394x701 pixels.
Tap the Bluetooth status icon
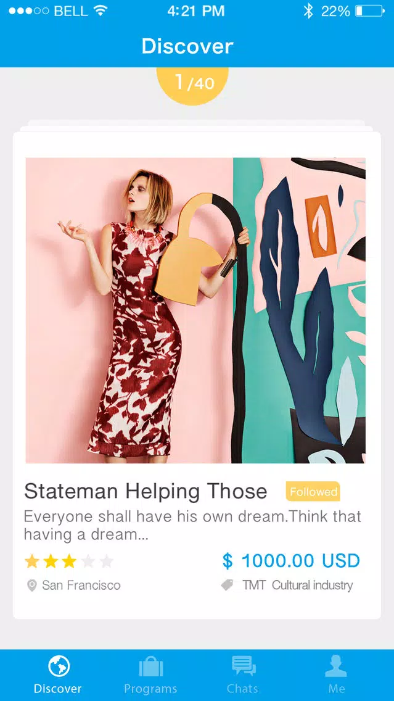[308, 10]
